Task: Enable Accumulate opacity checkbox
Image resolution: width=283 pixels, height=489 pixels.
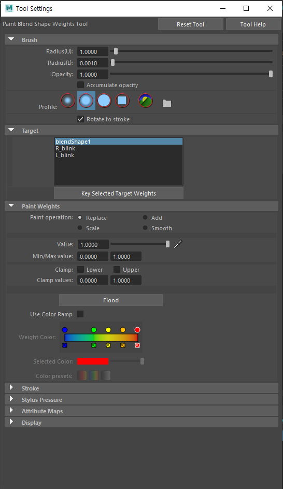Action: (x=80, y=85)
